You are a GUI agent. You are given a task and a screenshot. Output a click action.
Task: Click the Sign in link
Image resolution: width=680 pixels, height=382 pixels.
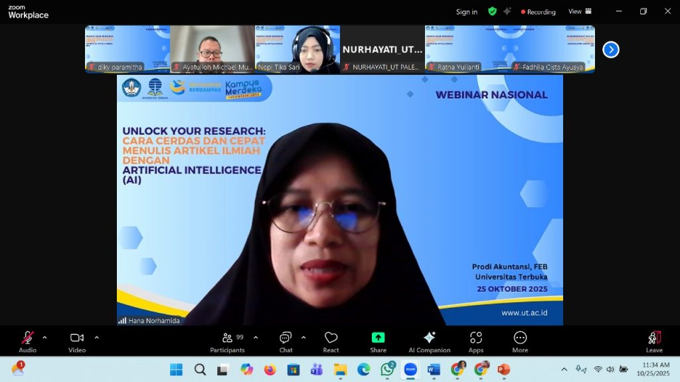point(466,12)
